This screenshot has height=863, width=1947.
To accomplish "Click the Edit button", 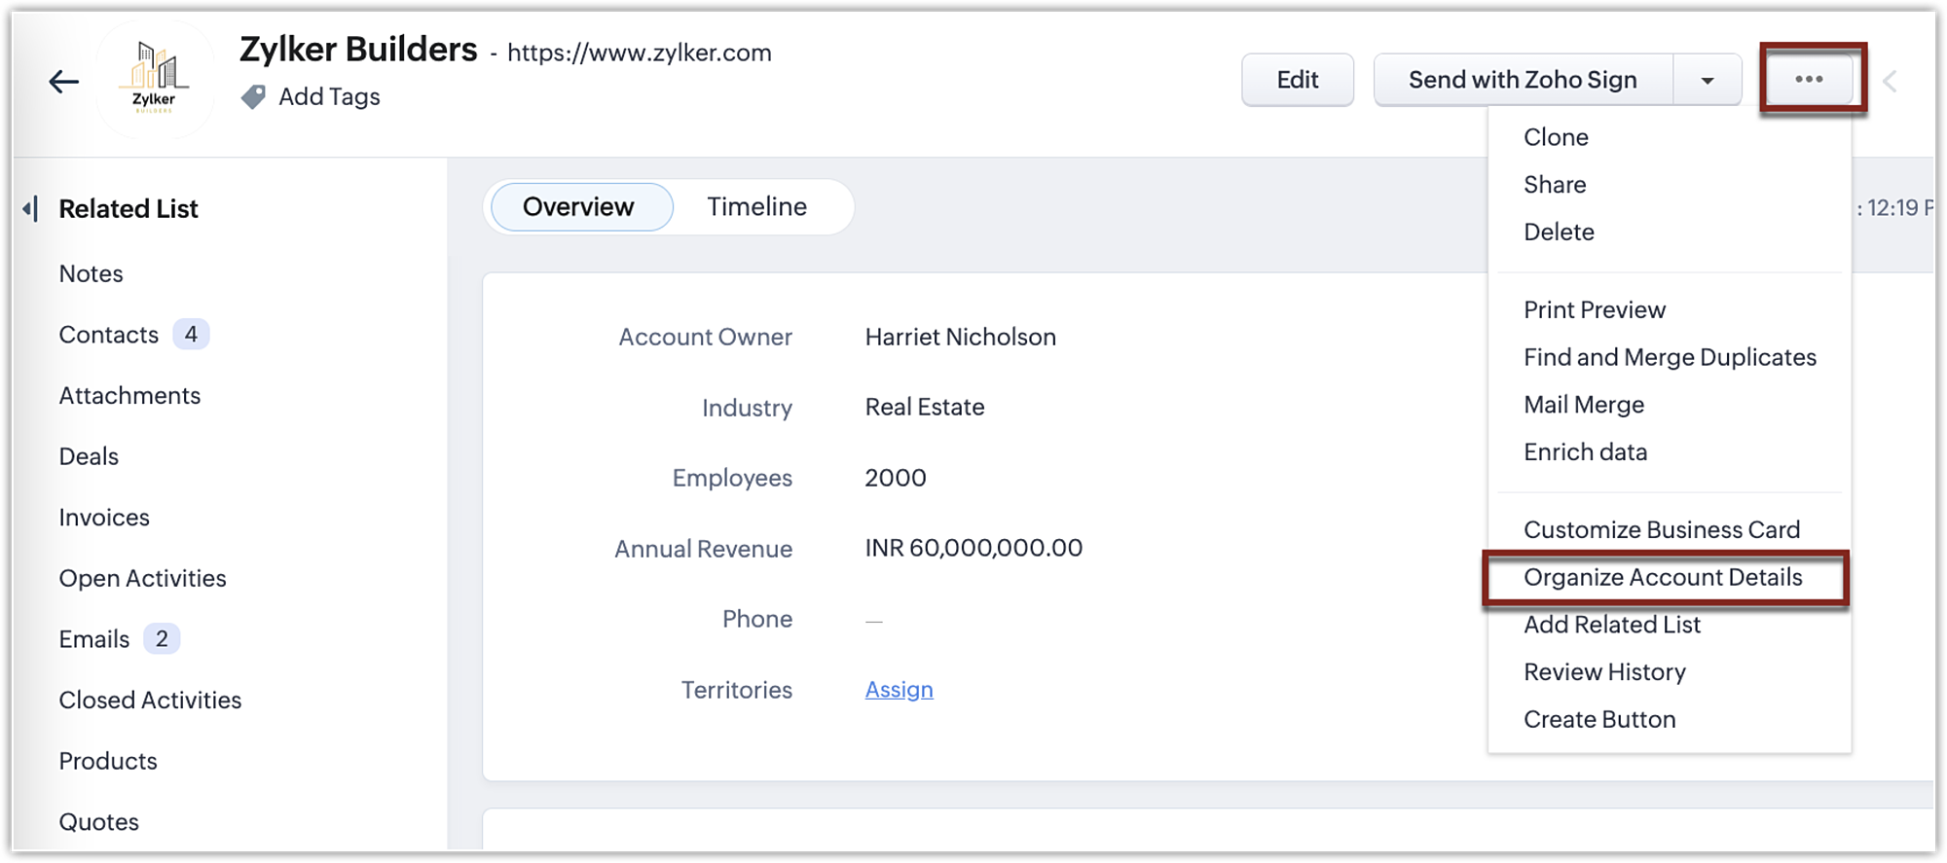I will point(1298,80).
